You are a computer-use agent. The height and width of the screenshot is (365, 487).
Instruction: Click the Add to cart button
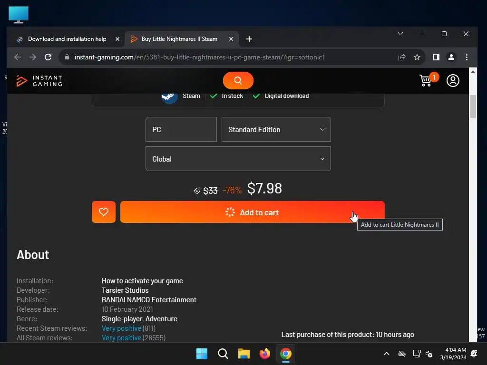(252, 212)
